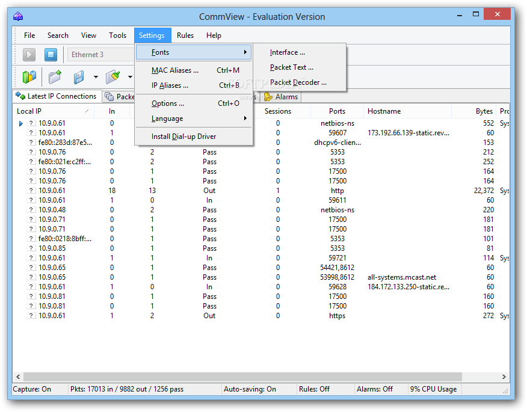The width and height of the screenshot is (527, 412).
Task: Sort by Hostname column header
Action: (407, 111)
